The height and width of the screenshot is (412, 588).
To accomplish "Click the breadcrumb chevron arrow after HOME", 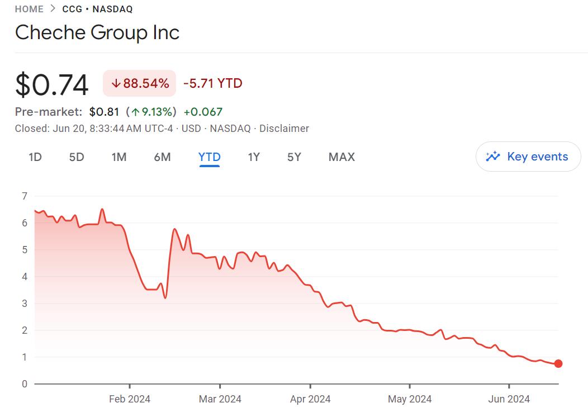I will coord(53,8).
